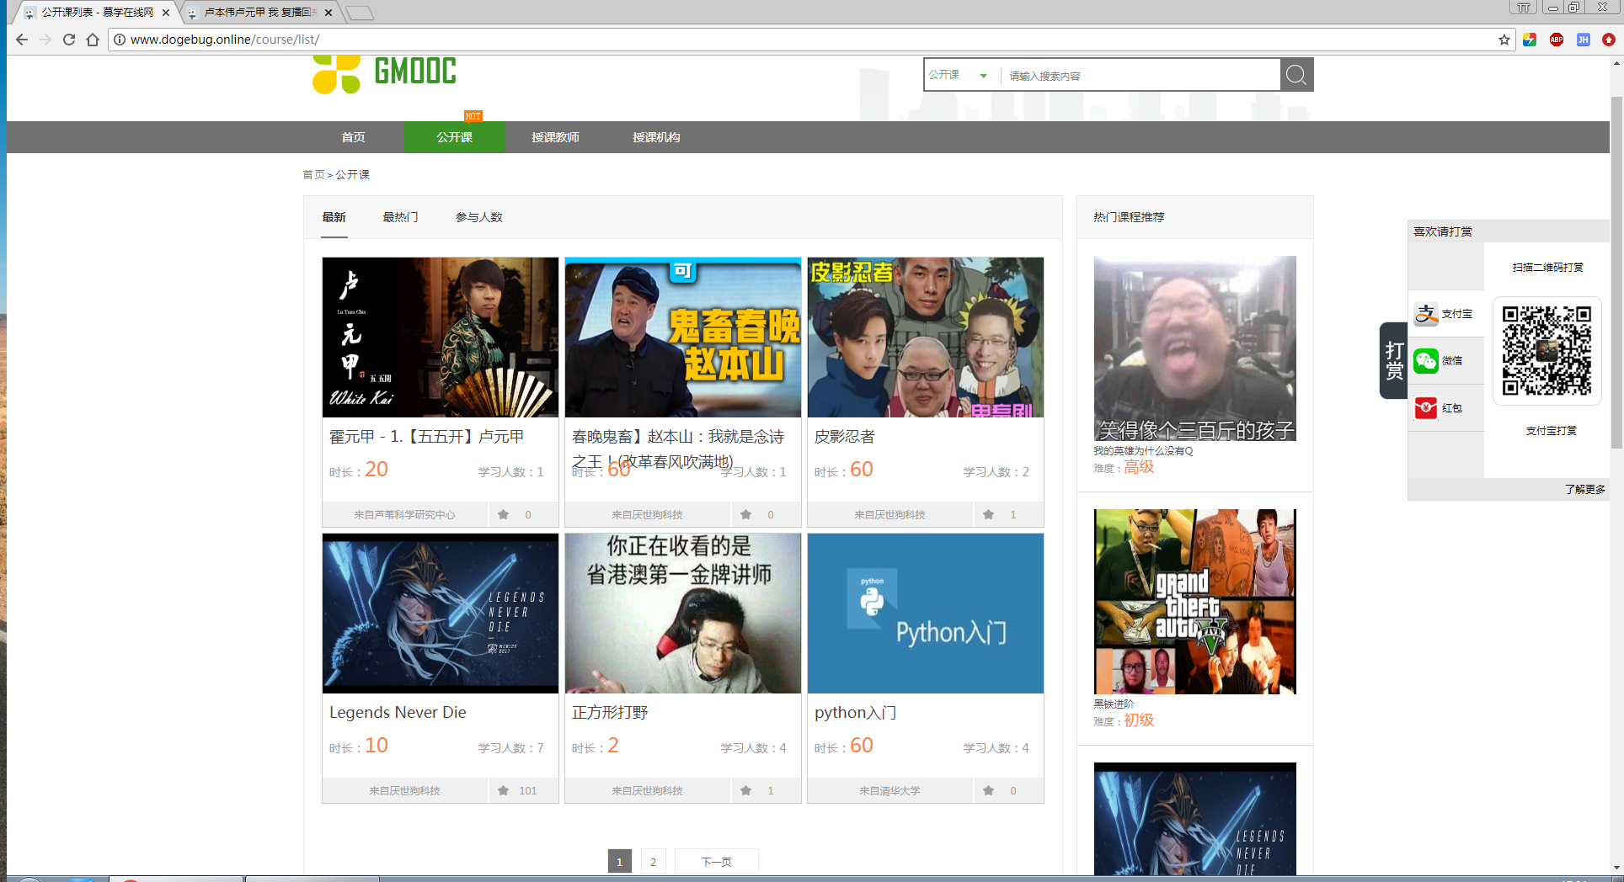
Task: Click the GMOOC logo
Action: click(384, 73)
